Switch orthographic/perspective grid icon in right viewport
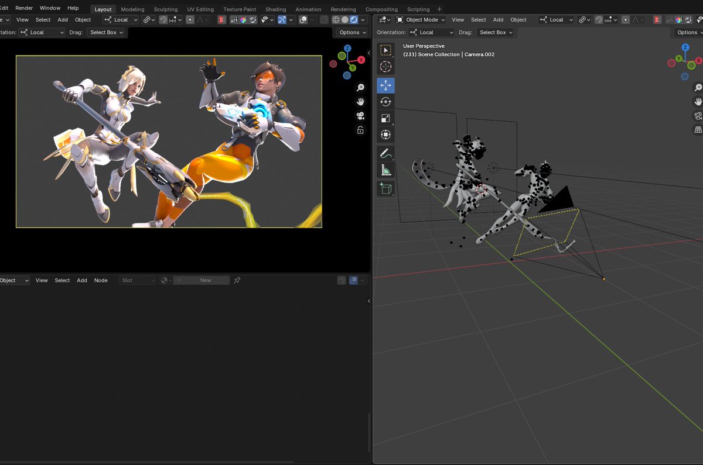Screen dimensions: 703x465 (x=698, y=130)
